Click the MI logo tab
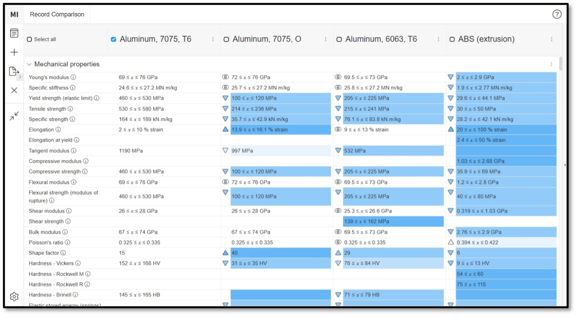Screen dimensions: 577x317 tap(14, 14)
